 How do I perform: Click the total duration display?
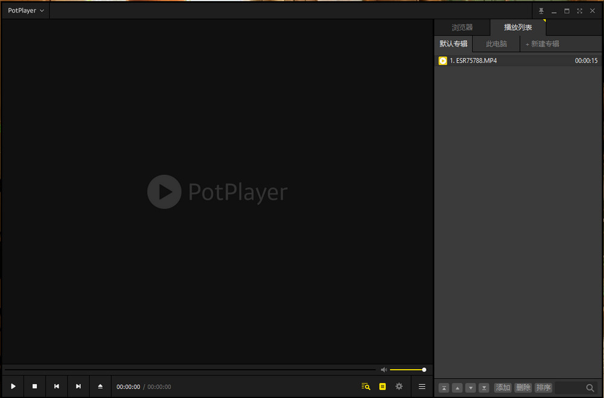[159, 387]
